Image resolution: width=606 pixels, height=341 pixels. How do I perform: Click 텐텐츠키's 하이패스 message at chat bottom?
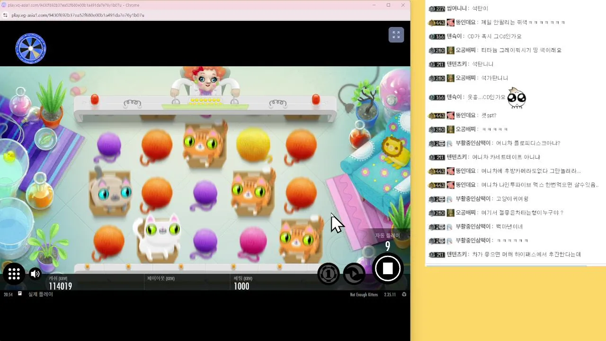tap(526, 255)
